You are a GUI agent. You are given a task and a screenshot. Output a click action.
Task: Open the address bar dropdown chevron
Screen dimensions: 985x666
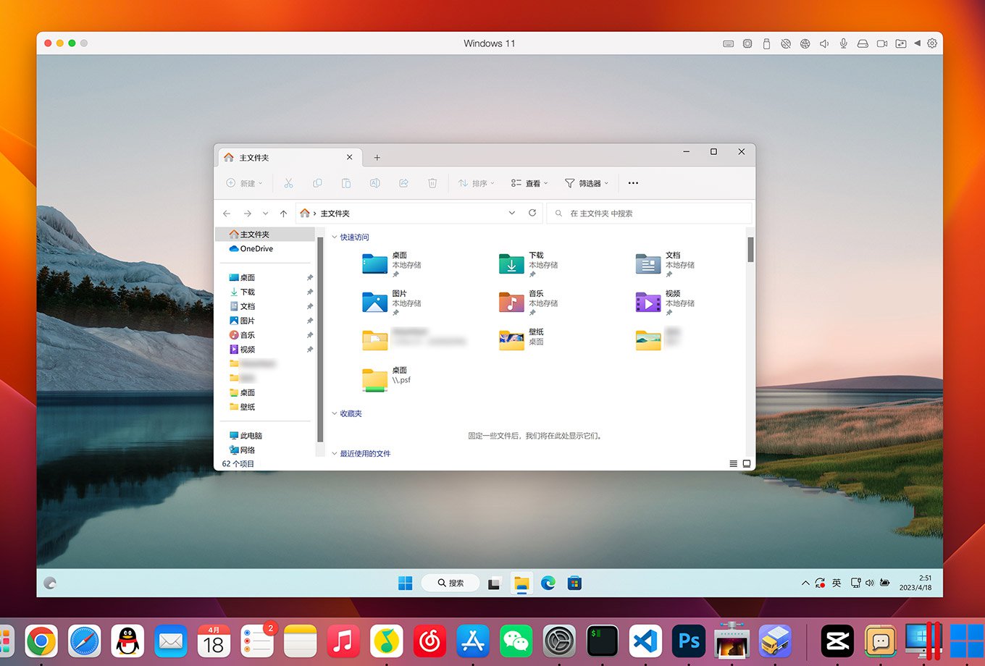coord(512,213)
